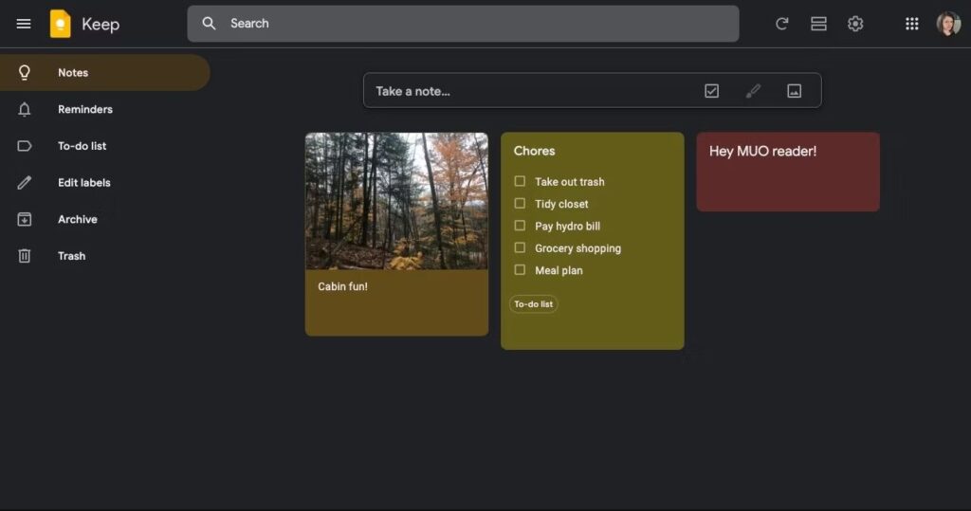The image size is (971, 511).
Task: Check off Meal plan
Action: (x=520, y=270)
